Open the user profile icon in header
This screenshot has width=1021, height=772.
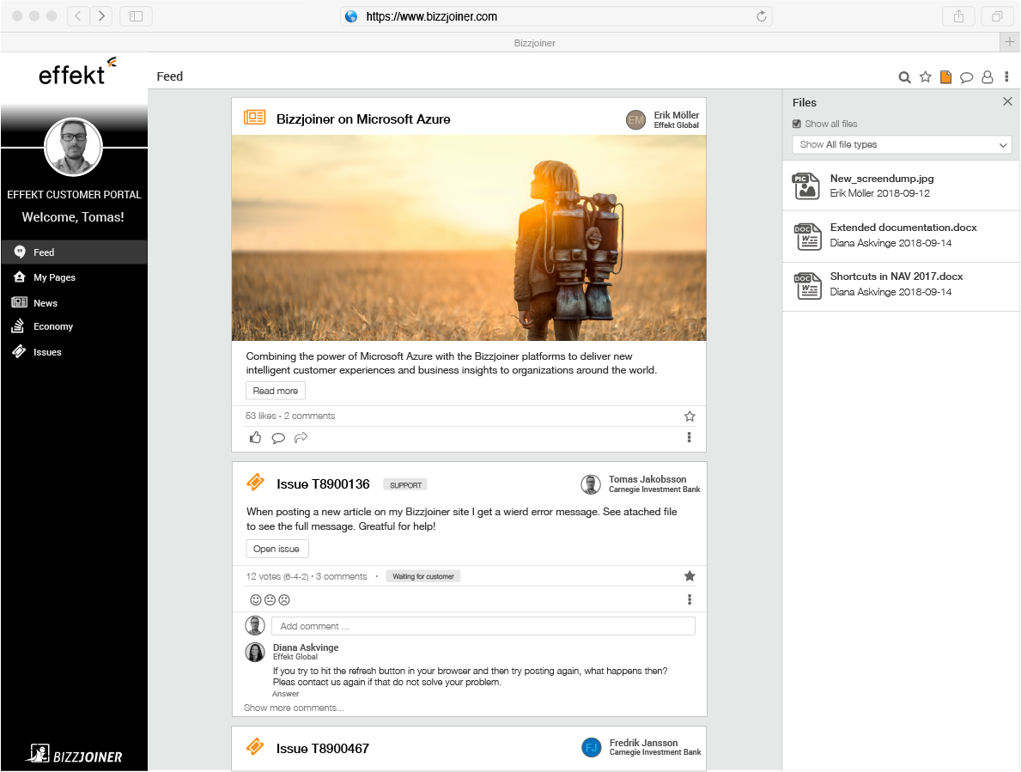click(x=987, y=77)
